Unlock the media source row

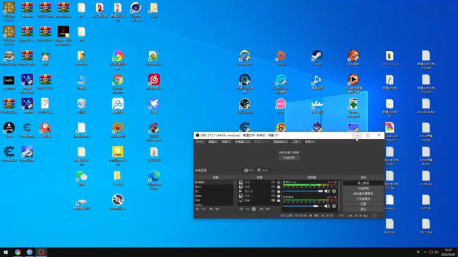pyautogui.click(x=278, y=191)
